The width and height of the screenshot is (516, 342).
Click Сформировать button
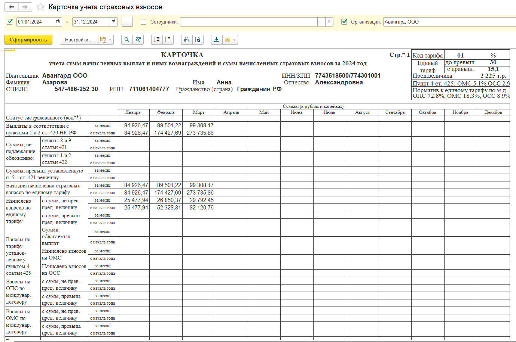pos(28,40)
